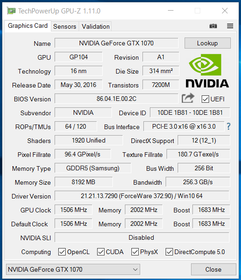Click the Bus Interface question mark
Screen dimensions: 241x280
[229, 126]
